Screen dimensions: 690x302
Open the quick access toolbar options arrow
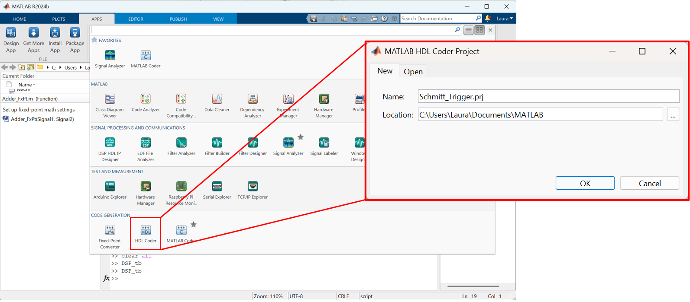point(394,19)
